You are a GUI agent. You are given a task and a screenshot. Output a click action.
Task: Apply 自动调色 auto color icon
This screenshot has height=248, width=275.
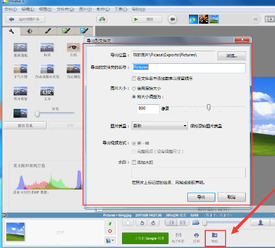click(x=74, y=69)
